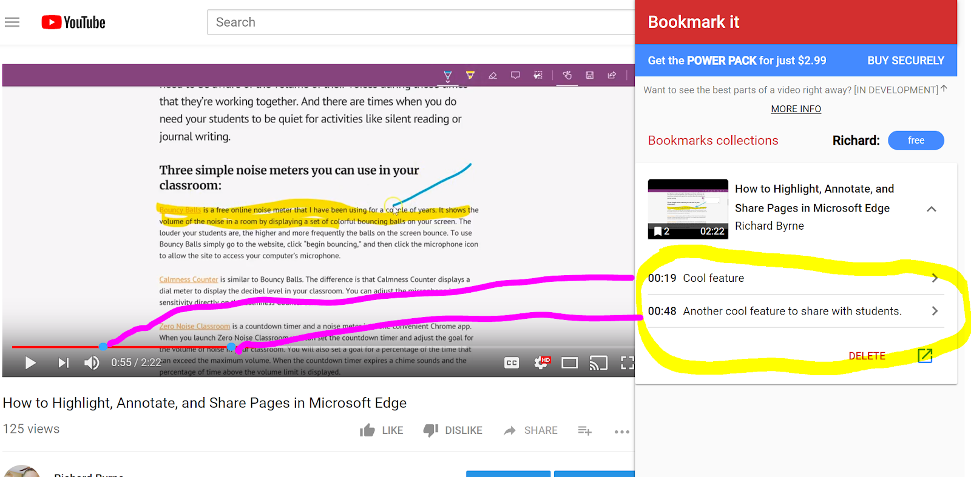The image size is (971, 477).
Task: Click Richard Byrne author name in panel
Action: (x=769, y=226)
